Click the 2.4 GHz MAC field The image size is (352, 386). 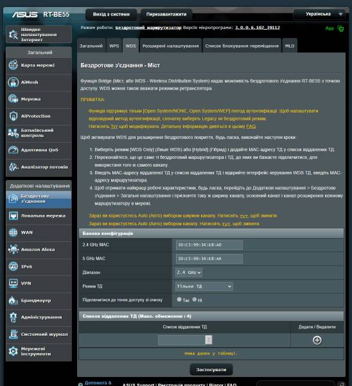coord(209,245)
